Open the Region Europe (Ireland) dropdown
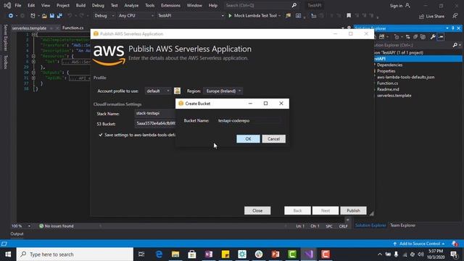Image resolution: width=464 pixels, height=261 pixels. click(223, 91)
